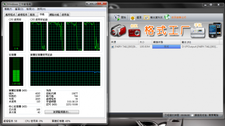The width and height of the screenshot is (225, 126).
Task: Select the [FAIRY.TAIL][80] source file name
Action: click(x=126, y=47)
